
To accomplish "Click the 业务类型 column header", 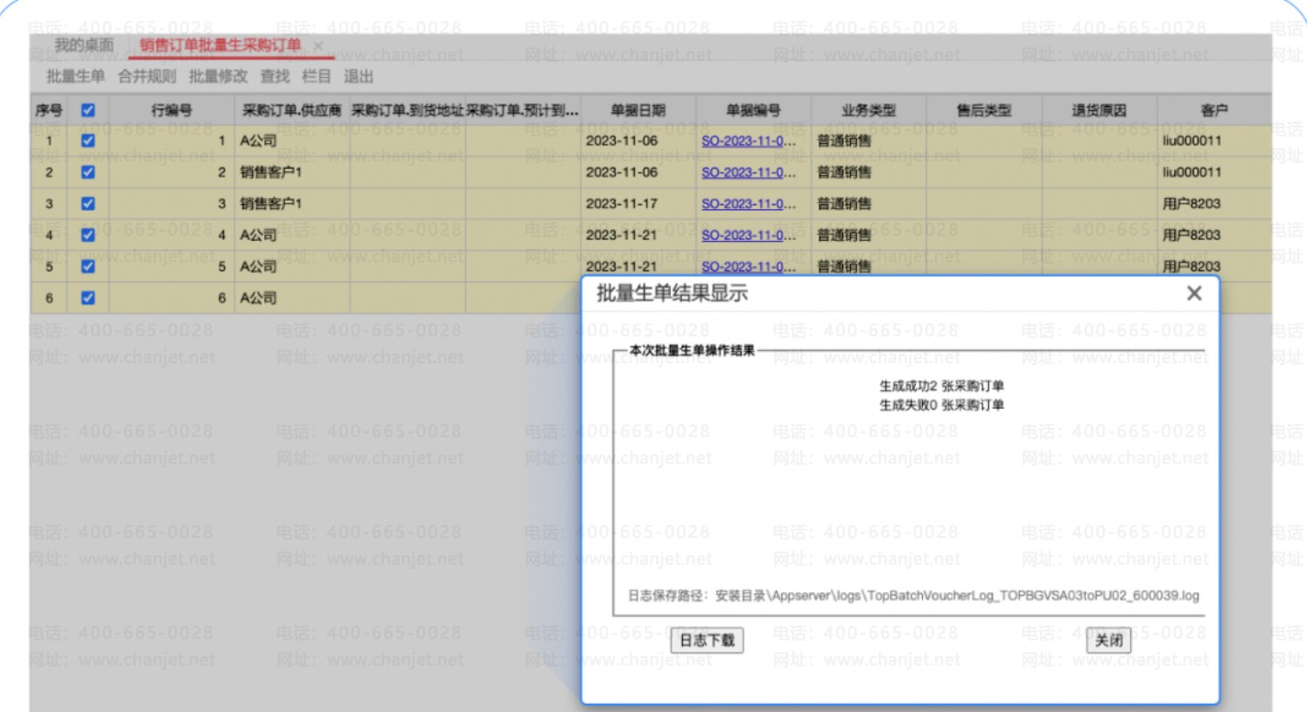I will [x=869, y=111].
